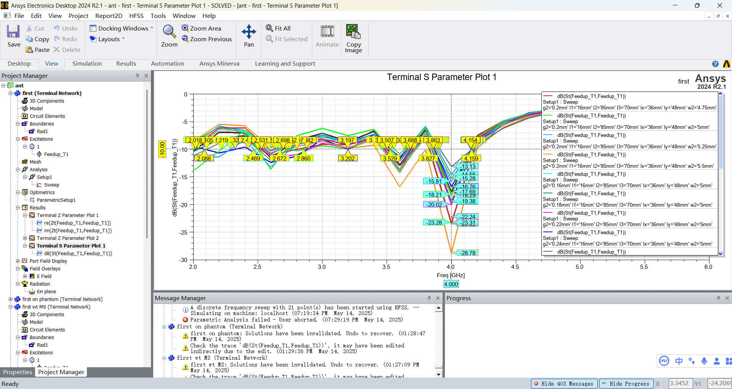The height and width of the screenshot is (389, 732).
Task: Click the X coordinate field showing 3.3452
Action: tap(681, 384)
